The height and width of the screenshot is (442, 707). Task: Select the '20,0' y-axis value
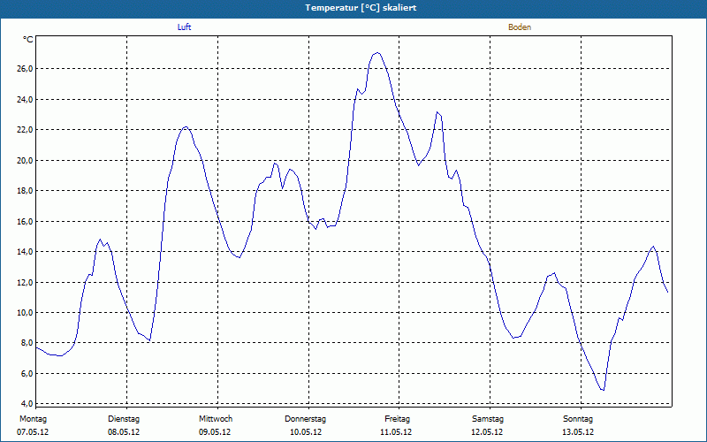(x=26, y=161)
